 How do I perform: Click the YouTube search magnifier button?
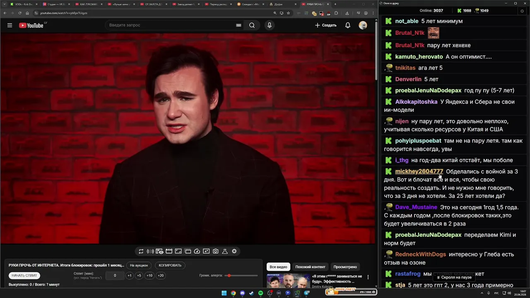coord(252,25)
